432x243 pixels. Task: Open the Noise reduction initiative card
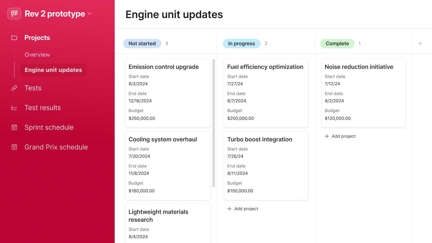(363, 93)
